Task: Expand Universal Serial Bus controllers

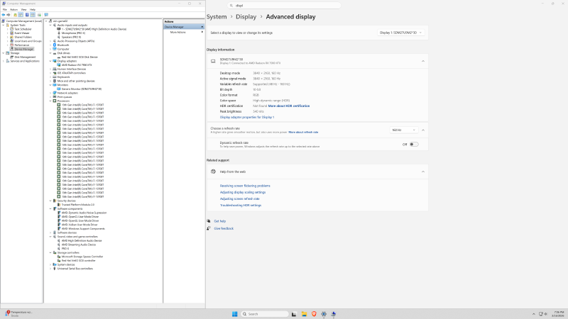Action: click(x=50, y=269)
